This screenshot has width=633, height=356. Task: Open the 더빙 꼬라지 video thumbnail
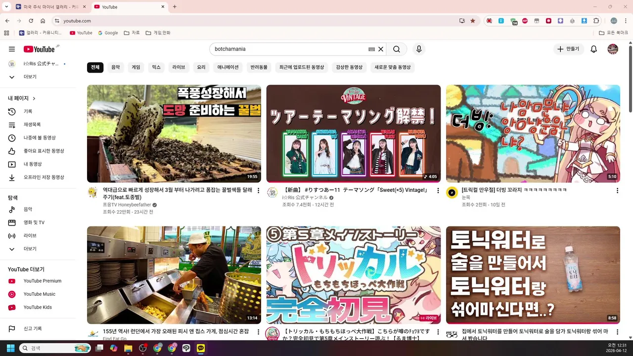pos(533,133)
